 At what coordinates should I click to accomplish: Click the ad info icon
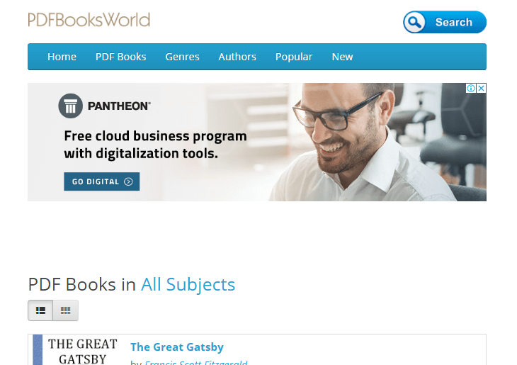(x=470, y=88)
